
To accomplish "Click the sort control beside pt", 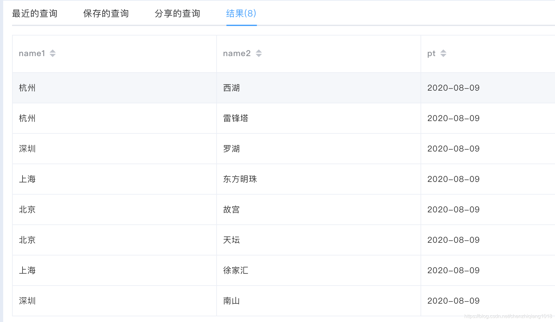I will [x=444, y=53].
